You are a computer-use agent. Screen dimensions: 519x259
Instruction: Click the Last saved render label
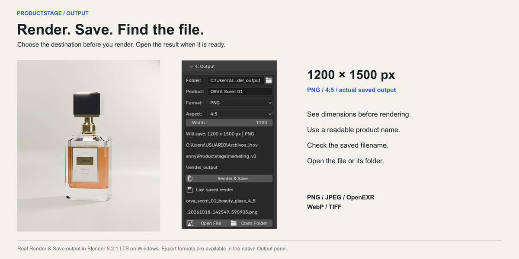click(x=215, y=190)
